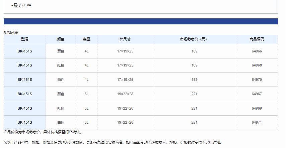Screen dimensions: 286x148
Task: Click 6L capacity in the 64969 row
Action: [x=86, y=108]
